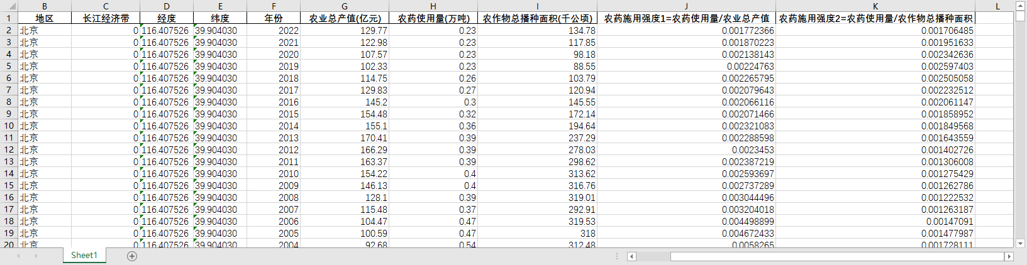
Task: Click the next sheet navigation arrow
Action: 36,256
